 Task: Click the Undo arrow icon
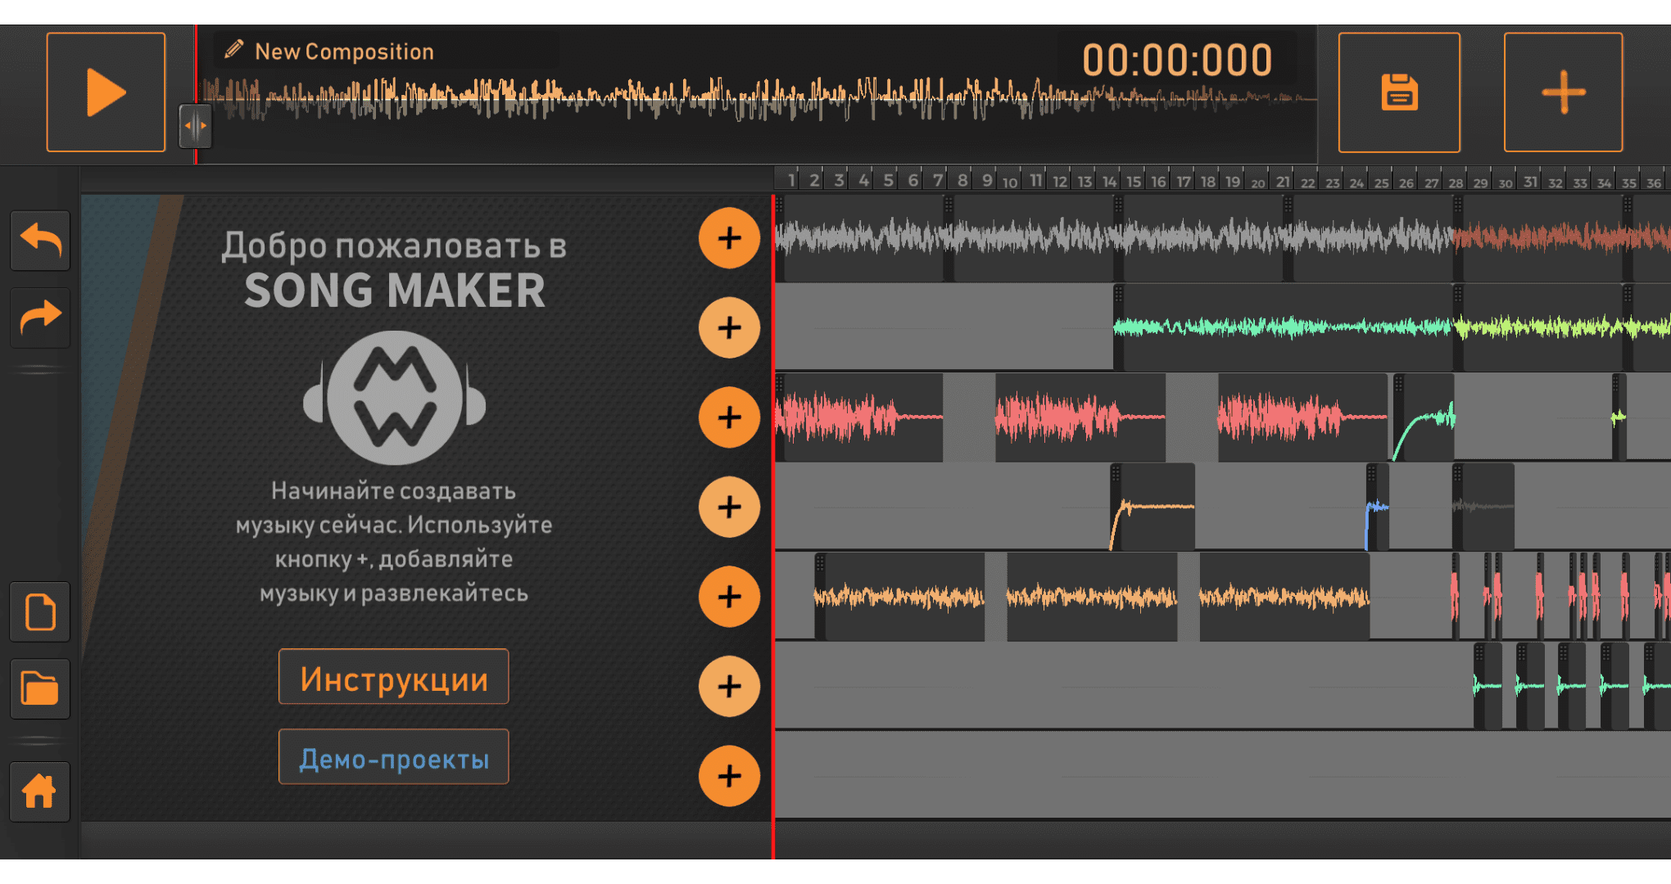(40, 241)
